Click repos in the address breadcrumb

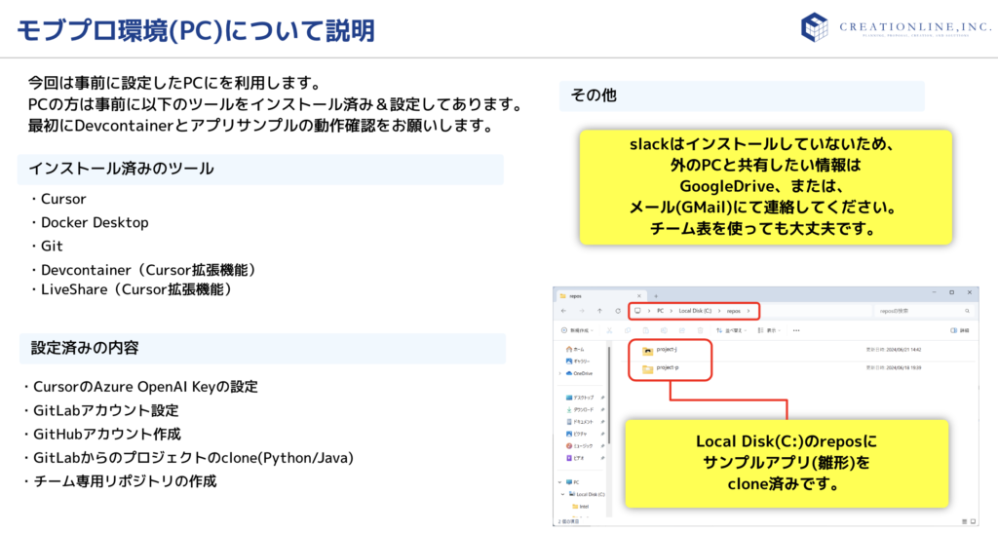[x=733, y=311]
